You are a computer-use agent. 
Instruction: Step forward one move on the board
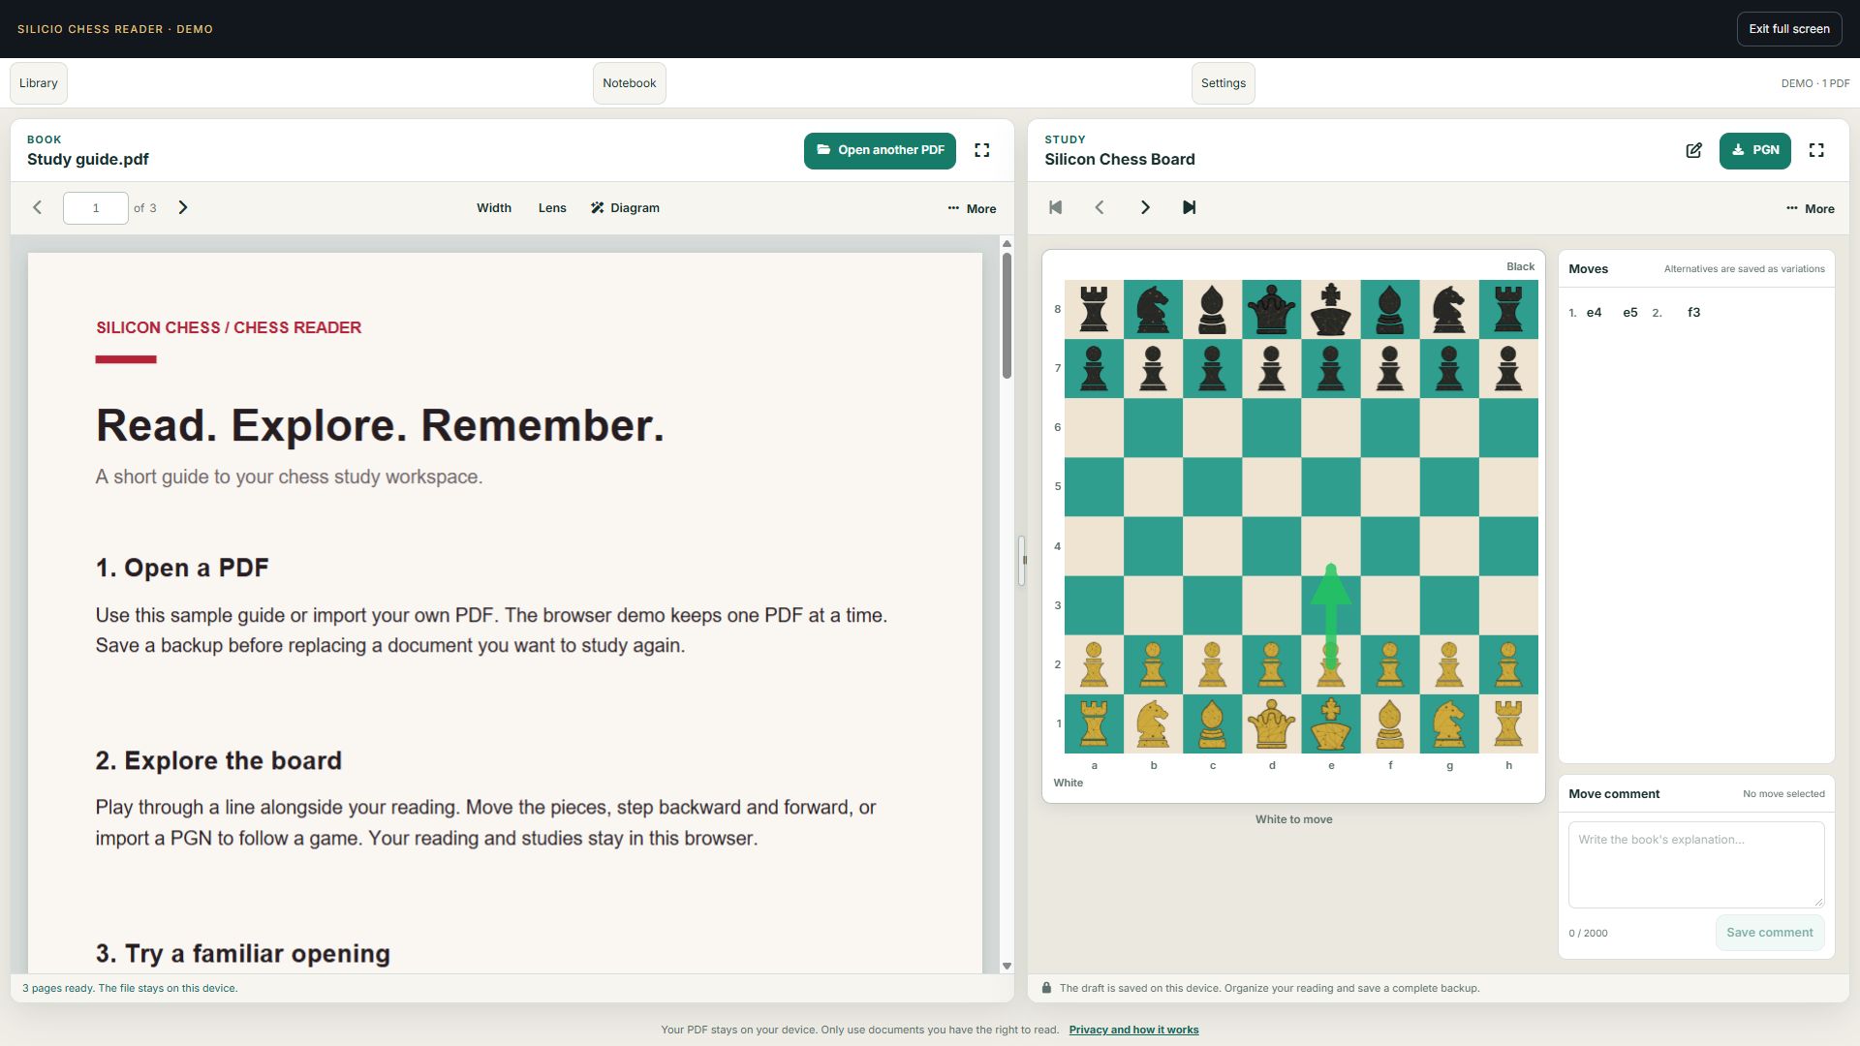[1145, 207]
